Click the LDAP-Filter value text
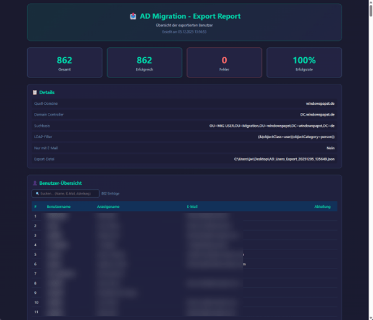The height and width of the screenshot is (320, 373). point(296,137)
